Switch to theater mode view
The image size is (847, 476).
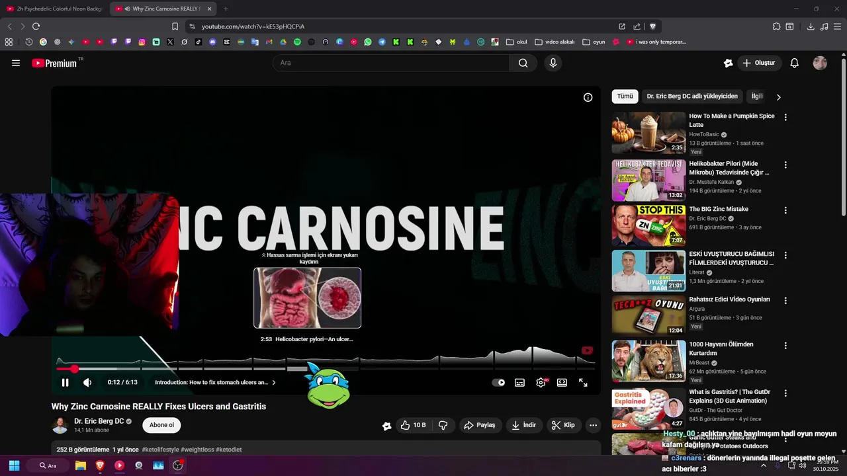[562, 382]
